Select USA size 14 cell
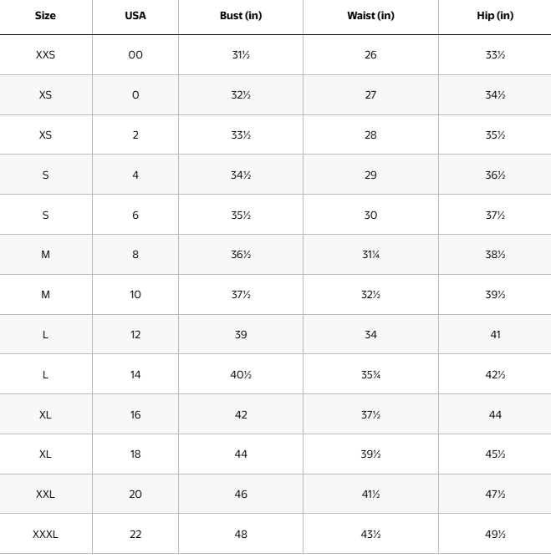This screenshot has width=551, height=558. coord(135,375)
